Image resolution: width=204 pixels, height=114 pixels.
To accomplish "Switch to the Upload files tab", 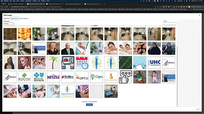I will point(7,19).
